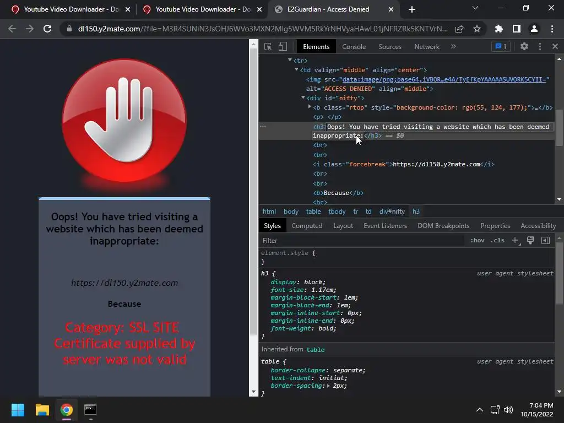Close the E2Guardian Access Denied tab
Screen dimensions: 564x423
[x=391, y=9]
